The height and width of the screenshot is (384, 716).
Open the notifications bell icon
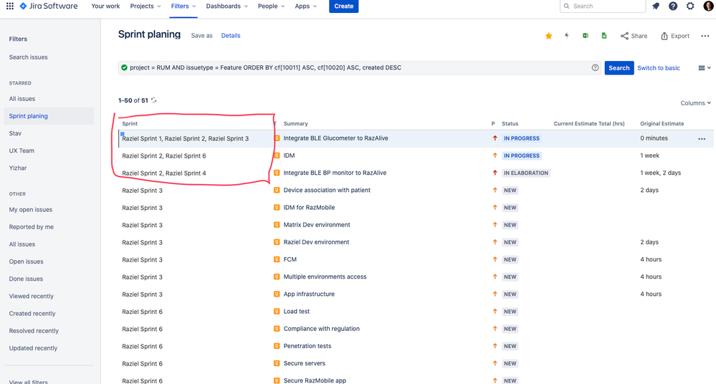point(656,6)
